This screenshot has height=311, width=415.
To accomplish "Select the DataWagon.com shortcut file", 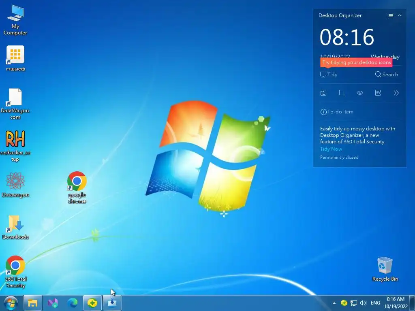I will [x=15, y=104].
